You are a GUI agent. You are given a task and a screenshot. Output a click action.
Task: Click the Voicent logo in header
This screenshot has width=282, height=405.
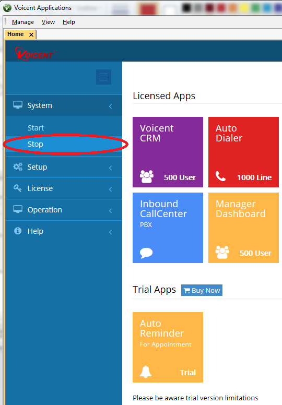pos(34,54)
